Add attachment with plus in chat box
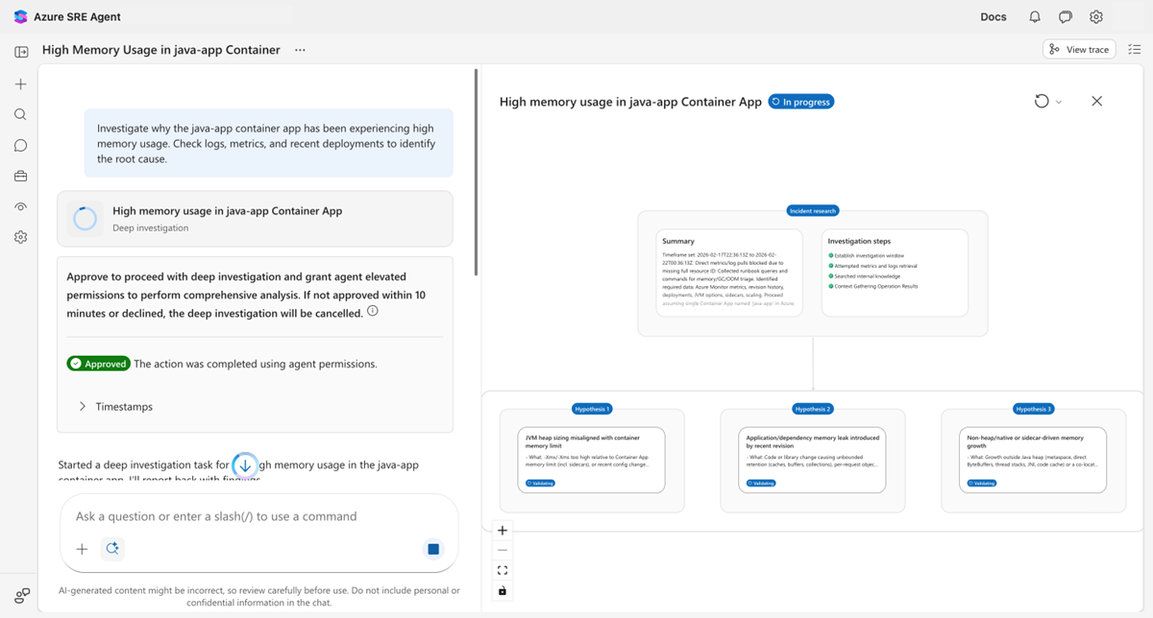1153x618 pixels. (83, 549)
